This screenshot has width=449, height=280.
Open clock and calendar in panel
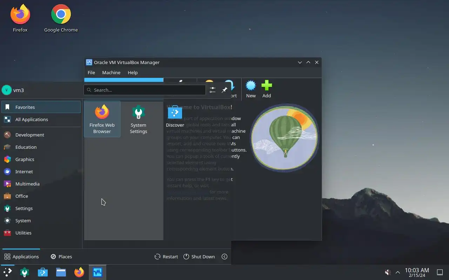[x=417, y=272]
